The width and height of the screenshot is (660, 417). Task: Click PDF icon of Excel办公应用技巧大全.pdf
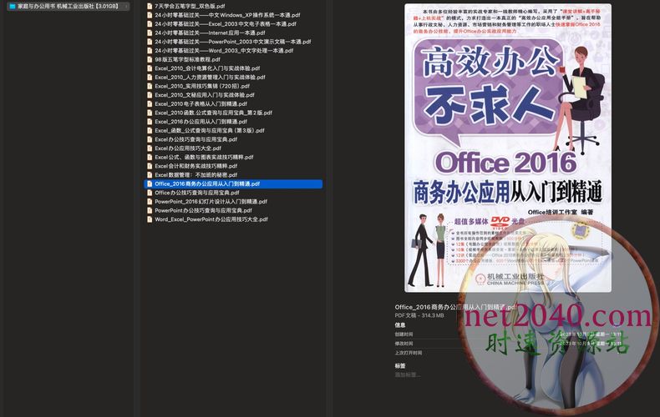[x=150, y=148]
